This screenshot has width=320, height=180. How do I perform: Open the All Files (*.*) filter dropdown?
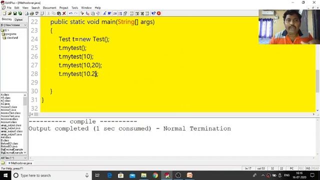pyautogui.click(x=13, y=158)
